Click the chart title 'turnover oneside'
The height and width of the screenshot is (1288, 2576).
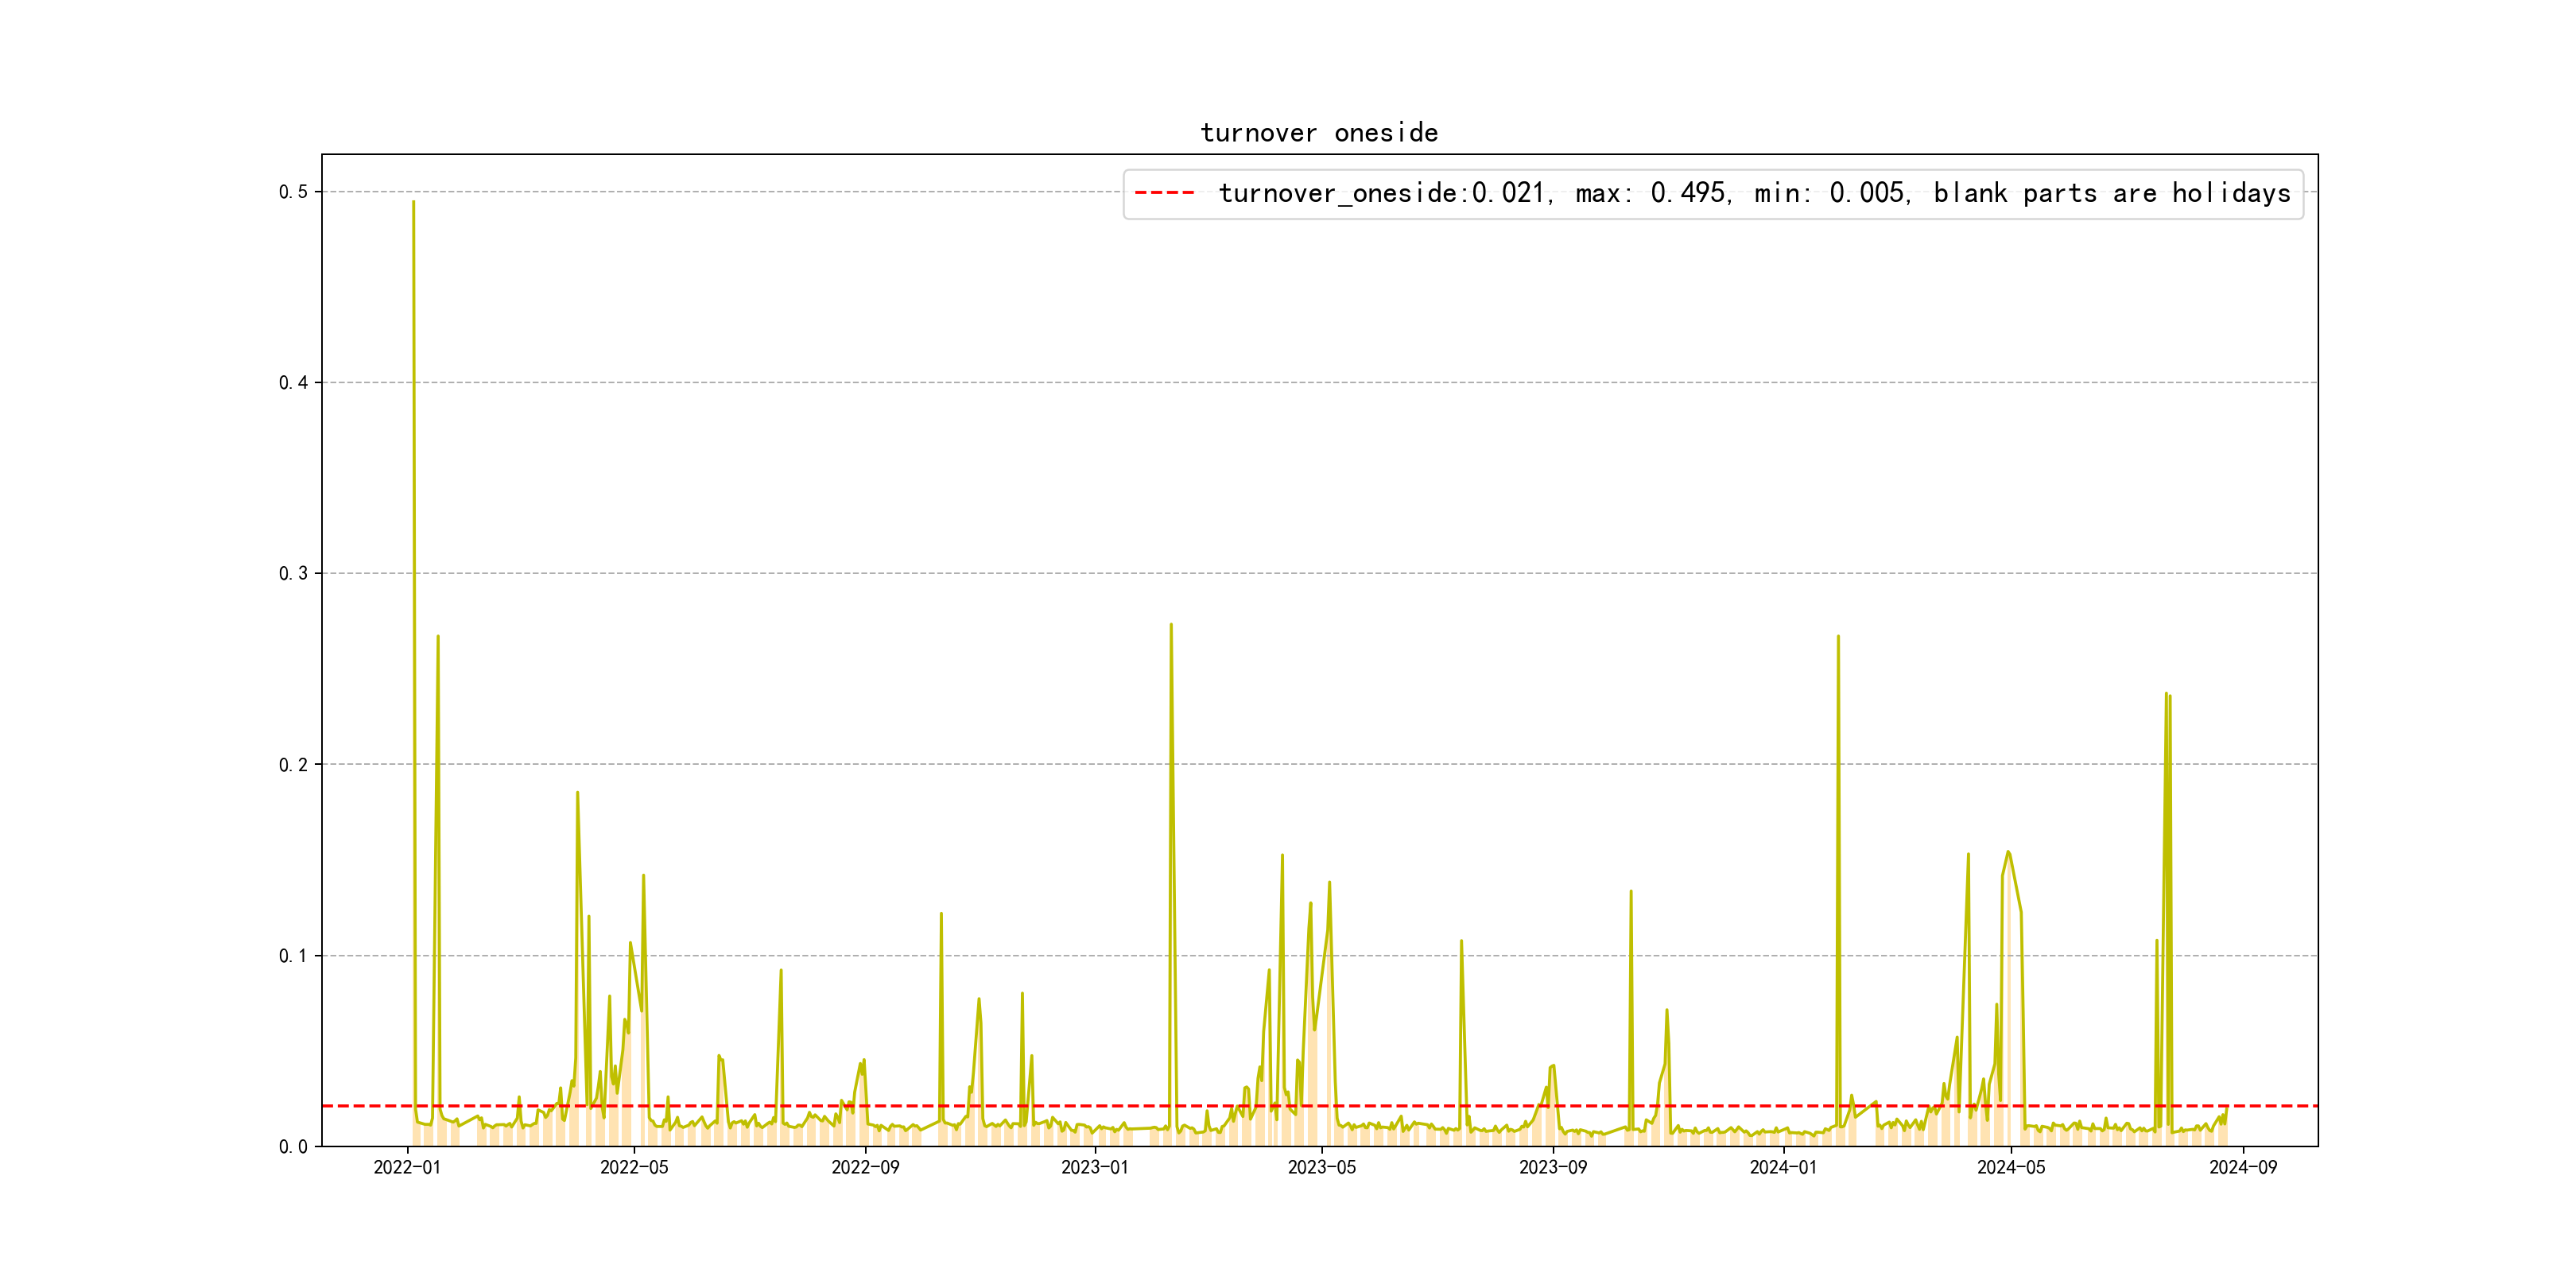point(1319,133)
